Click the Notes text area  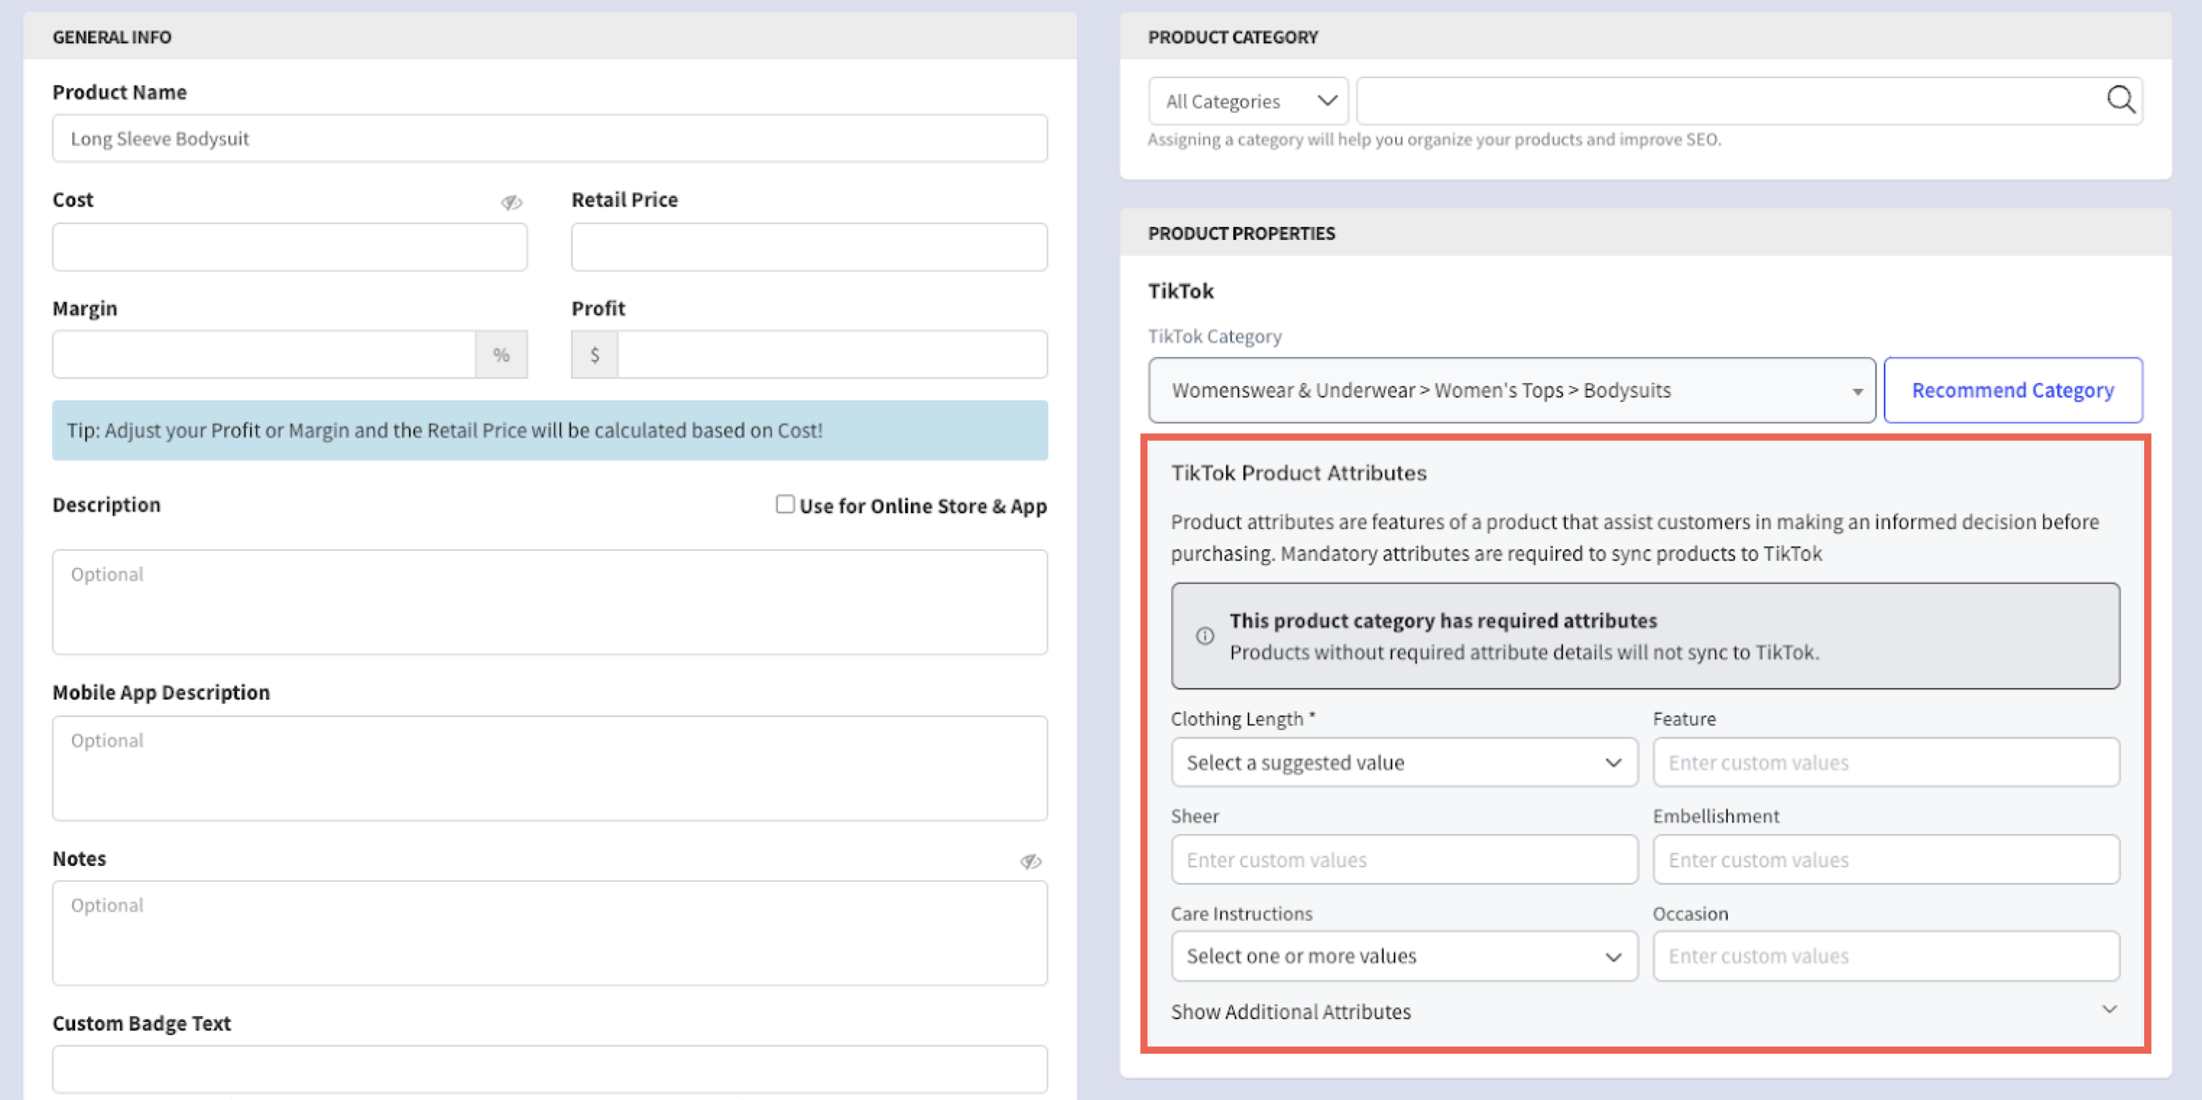(549, 932)
